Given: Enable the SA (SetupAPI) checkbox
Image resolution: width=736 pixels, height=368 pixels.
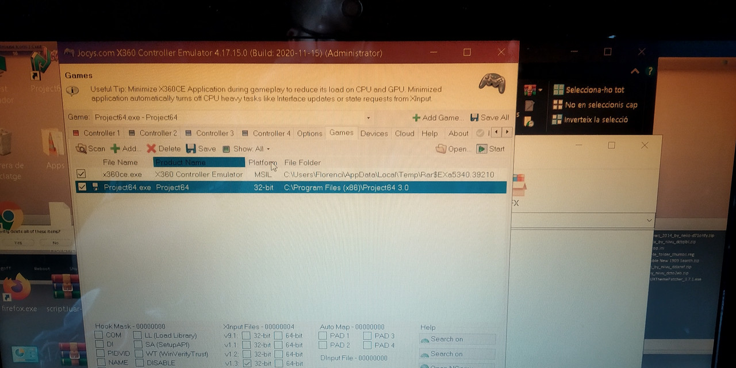Looking at the screenshot, I should [139, 344].
